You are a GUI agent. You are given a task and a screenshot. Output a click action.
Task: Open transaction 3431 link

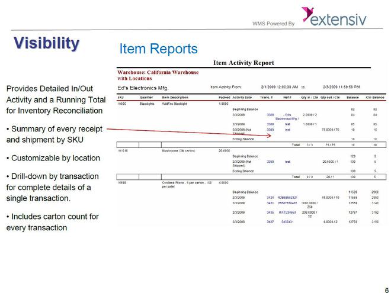click(270, 203)
